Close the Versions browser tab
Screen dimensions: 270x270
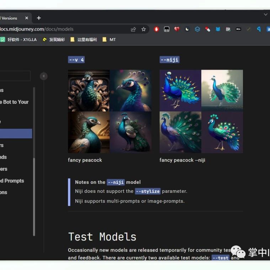click(27, 18)
